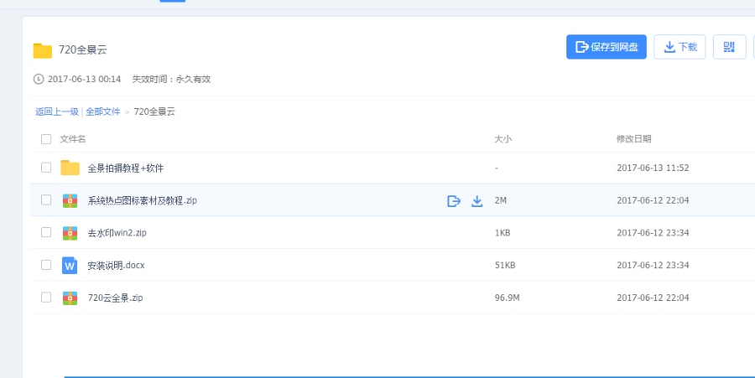Image resolution: width=755 pixels, height=378 pixels.
Task: Click the QR code icon button
Action: tap(729, 47)
